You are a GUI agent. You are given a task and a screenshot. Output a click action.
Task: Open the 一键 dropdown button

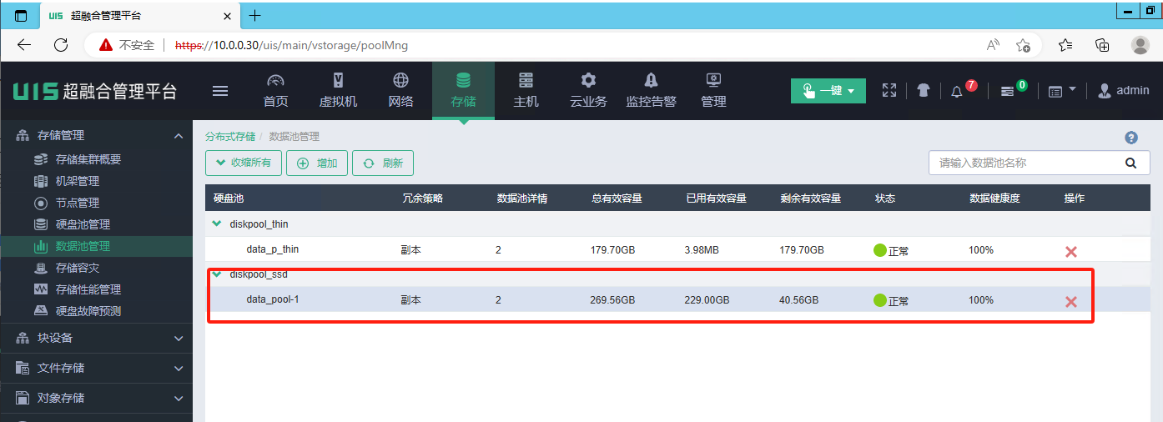pos(828,91)
